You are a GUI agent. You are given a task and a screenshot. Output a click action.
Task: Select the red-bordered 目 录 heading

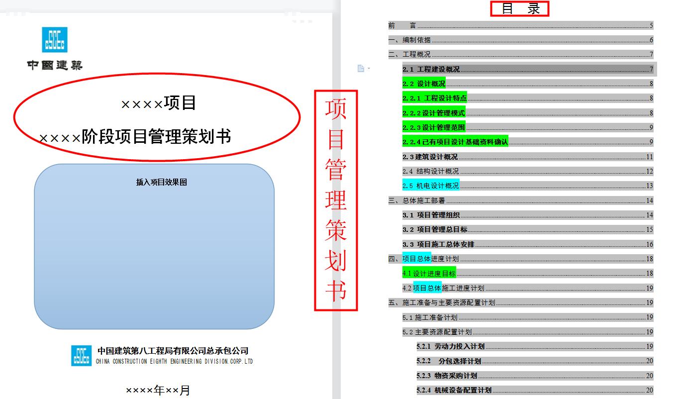coord(520,9)
